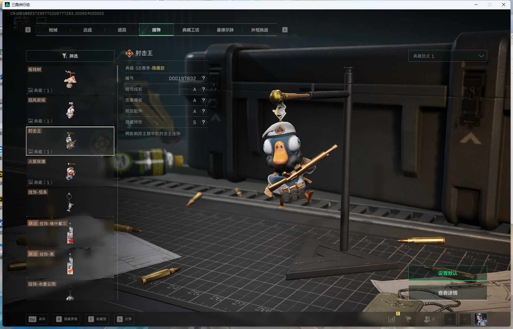Open the 典藏款式 1 dropdown
Image resolution: width=513 pixels, height=329 pixels.
(447, 56)
